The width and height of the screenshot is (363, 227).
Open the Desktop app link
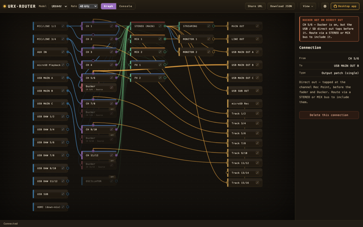345,6
